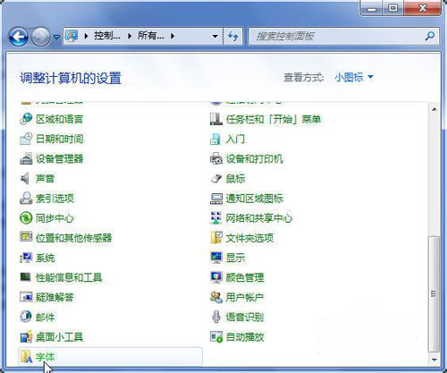Open the 性能信息和工具 icon

(x=26, y=277)
